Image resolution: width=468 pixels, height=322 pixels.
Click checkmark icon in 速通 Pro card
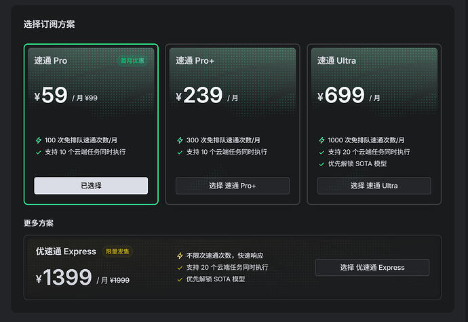click(38, 153)
